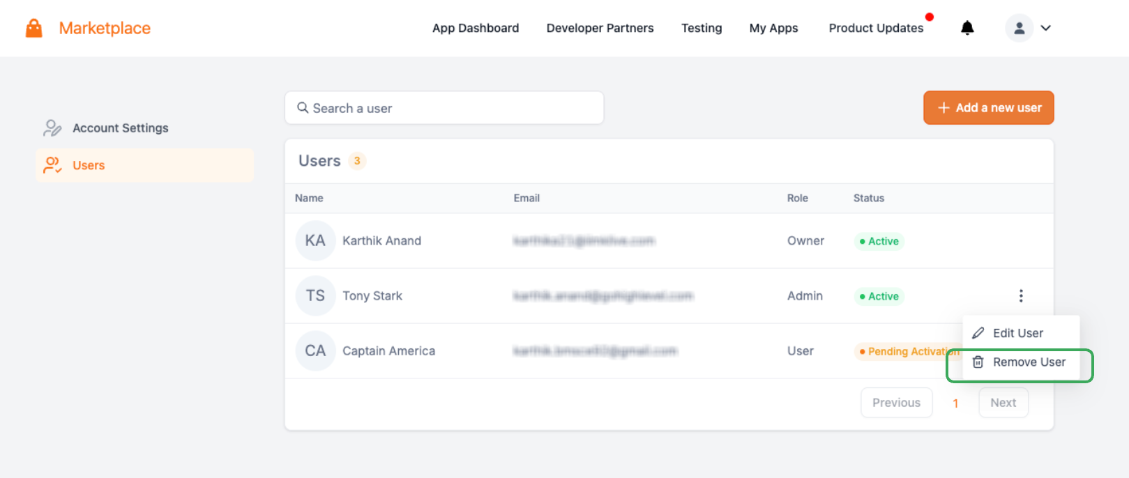1129x478 pixels.
Task: Click the Pending Activation badge
Action: point(908,351)
